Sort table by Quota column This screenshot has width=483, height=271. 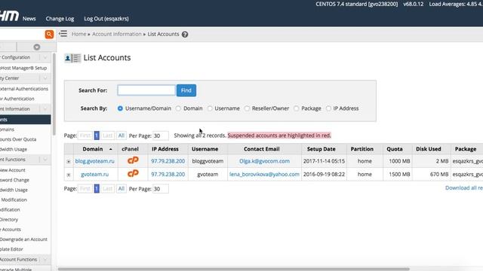click(395, 149)
